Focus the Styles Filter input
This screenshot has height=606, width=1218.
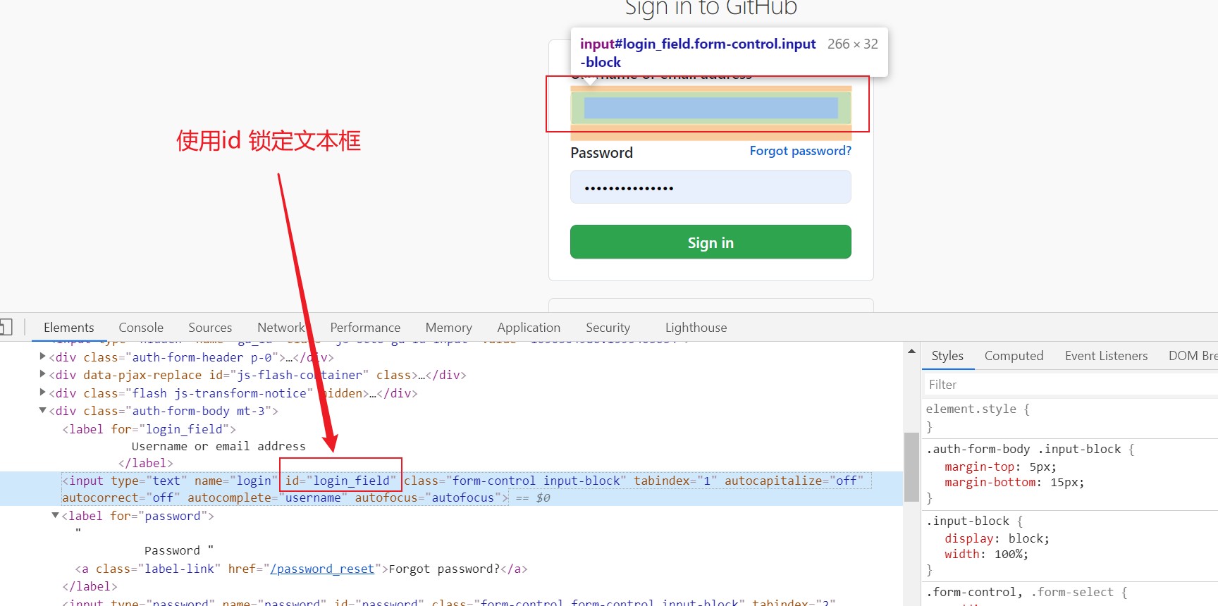click(1070, 385)
